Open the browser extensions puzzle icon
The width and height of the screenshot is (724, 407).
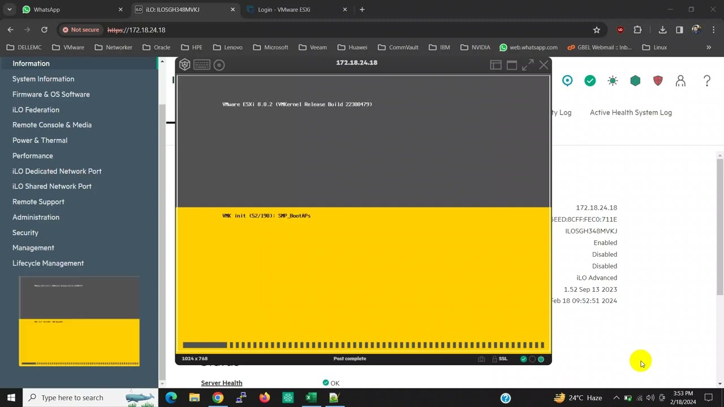point(637,30)
